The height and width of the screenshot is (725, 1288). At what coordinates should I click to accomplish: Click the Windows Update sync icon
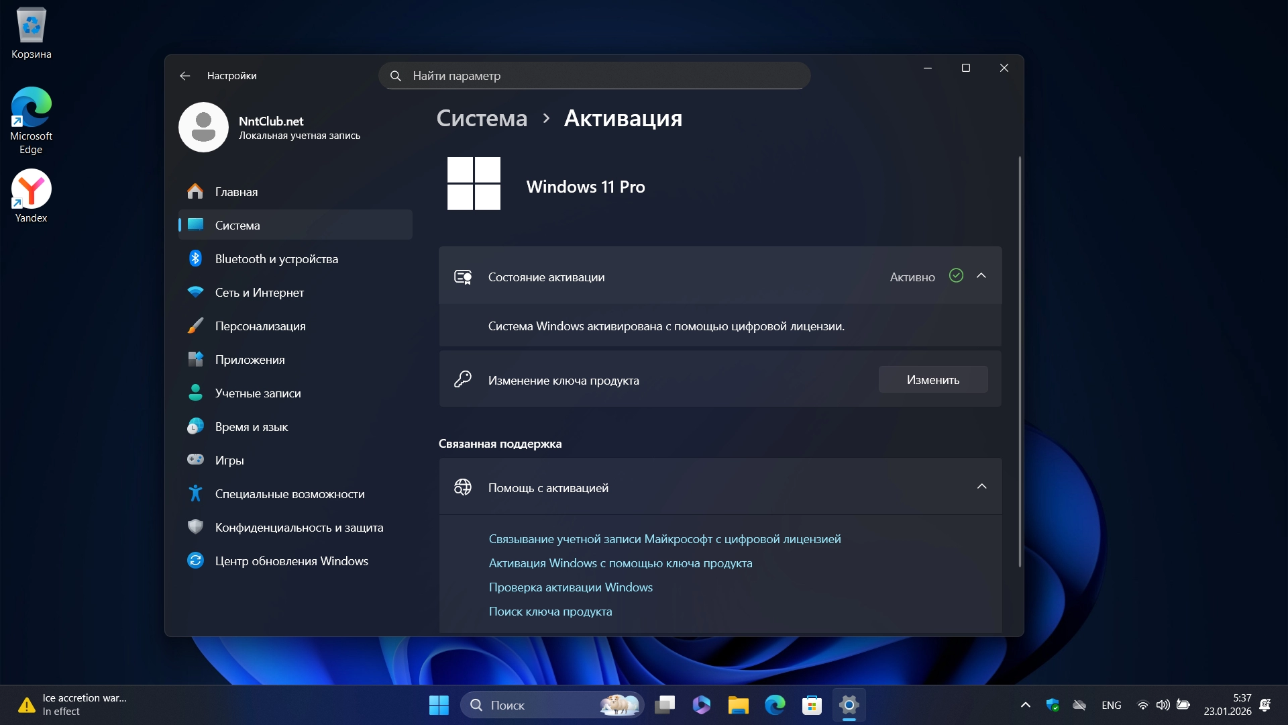(195, 561)
